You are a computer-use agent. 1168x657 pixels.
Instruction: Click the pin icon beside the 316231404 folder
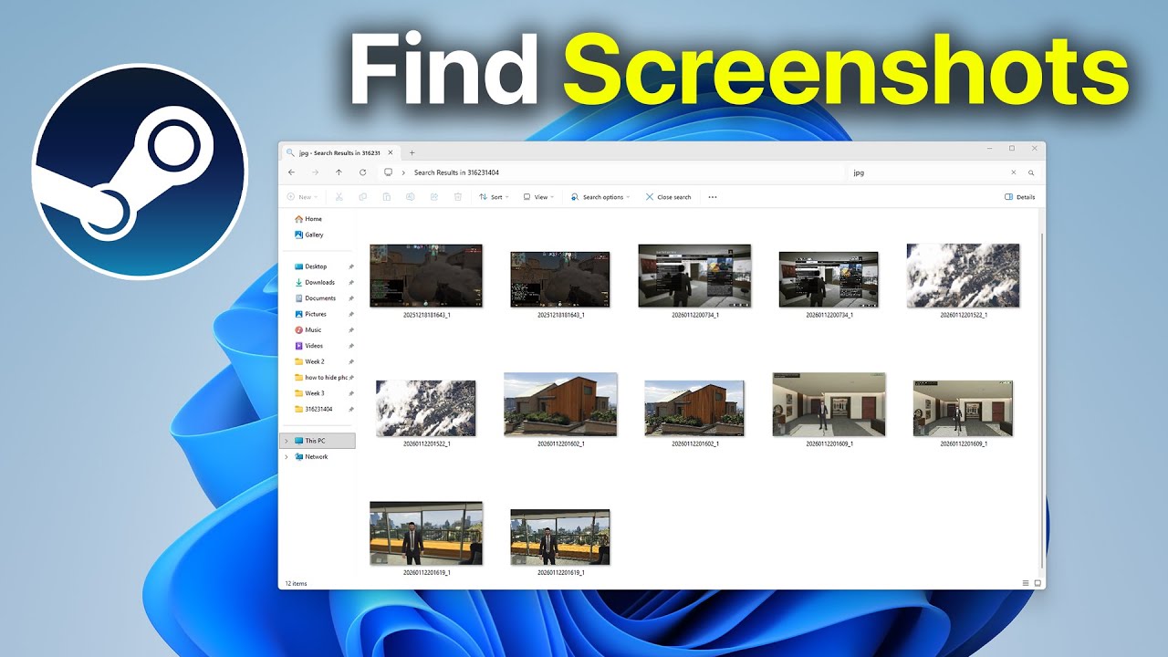(351, 410)
